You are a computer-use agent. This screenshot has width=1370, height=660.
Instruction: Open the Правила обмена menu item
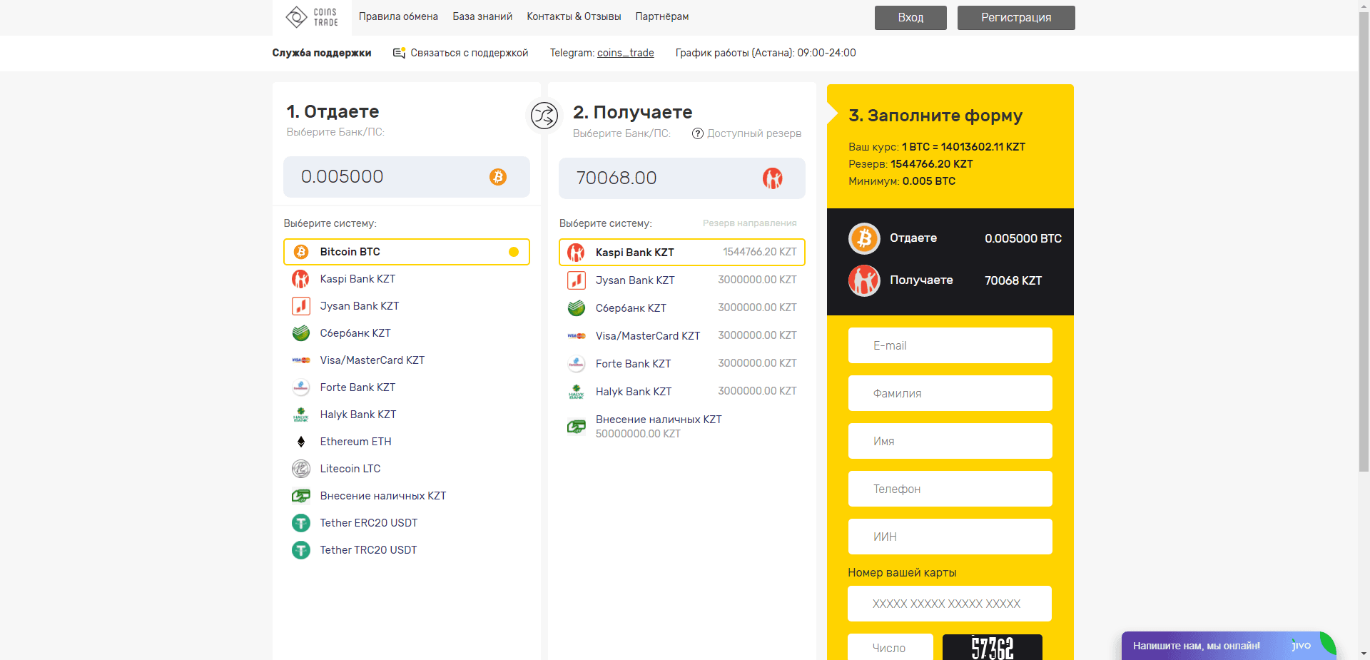point(398,16)
